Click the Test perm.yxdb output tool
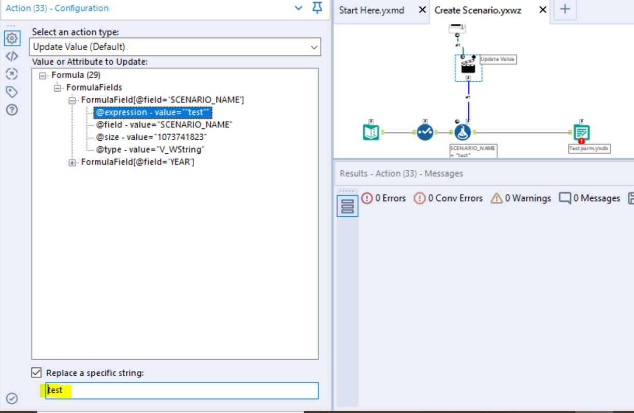The image size is (634, 413). click(x=582, y=132)
